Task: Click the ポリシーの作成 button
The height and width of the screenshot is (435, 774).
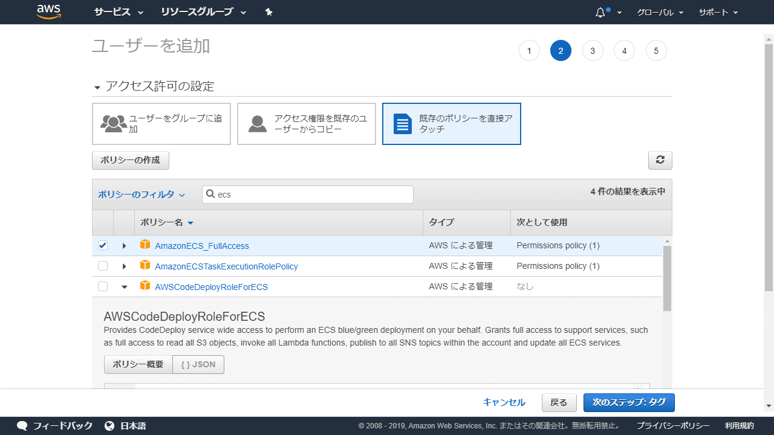Action: (x=130, y=160)
